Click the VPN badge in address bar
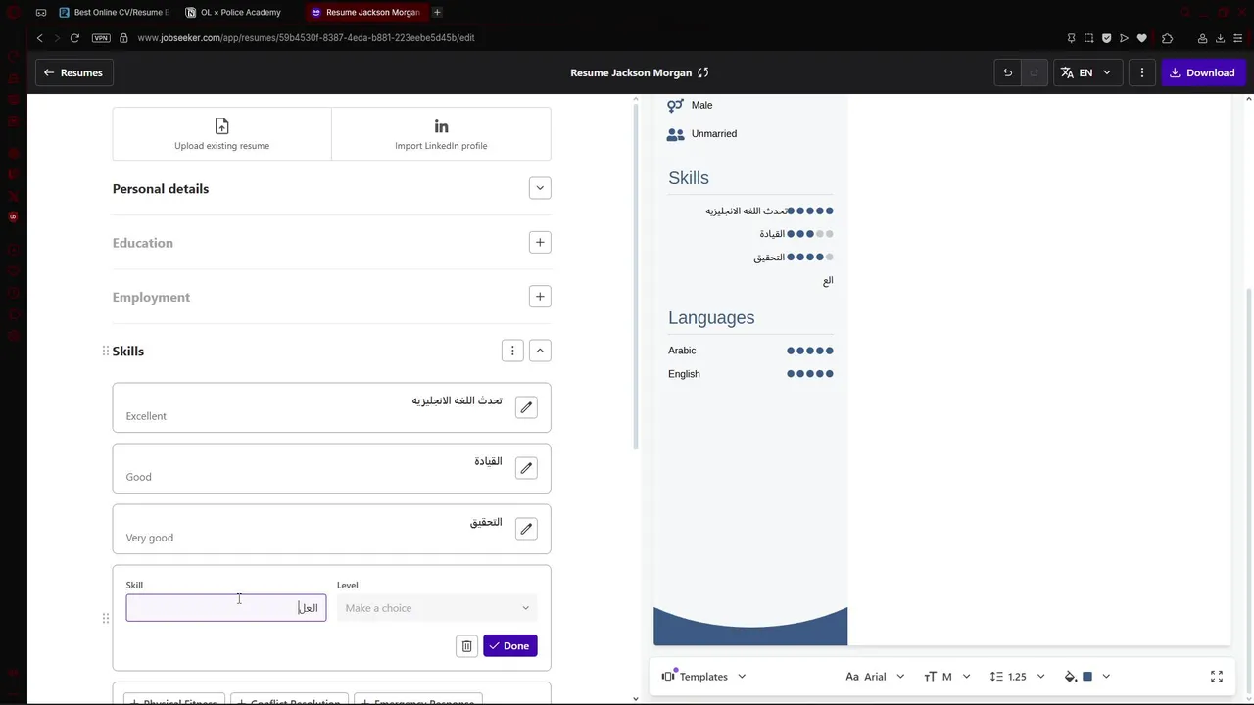Screen dimensions: 1254x705 (x=101, y=38)
